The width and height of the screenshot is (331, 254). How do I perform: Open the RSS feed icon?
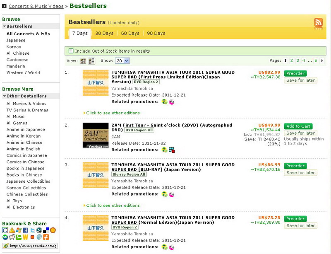(x=318, y=22)
